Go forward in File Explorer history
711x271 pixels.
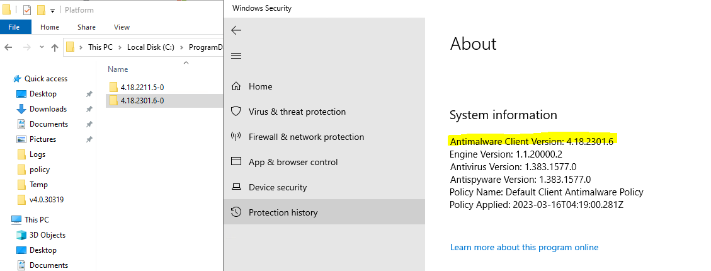tap(26, 47)
